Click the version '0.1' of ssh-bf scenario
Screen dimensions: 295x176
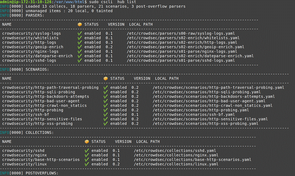coord(135,115)
